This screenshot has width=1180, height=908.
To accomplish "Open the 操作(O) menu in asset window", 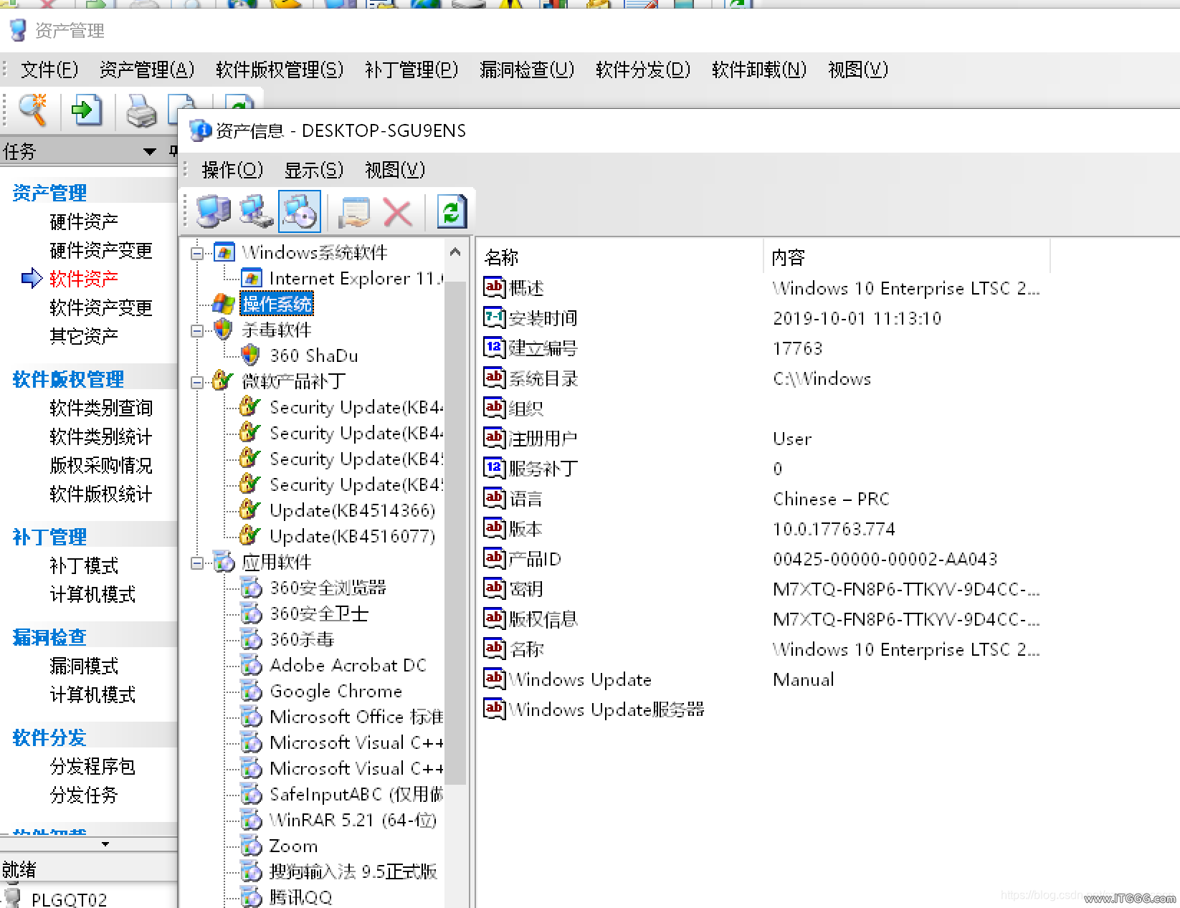I will [232, 170].
